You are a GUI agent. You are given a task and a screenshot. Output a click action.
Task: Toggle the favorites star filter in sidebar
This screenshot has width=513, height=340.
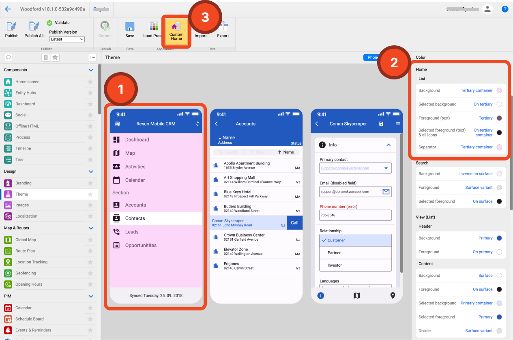tap(55, 58)
